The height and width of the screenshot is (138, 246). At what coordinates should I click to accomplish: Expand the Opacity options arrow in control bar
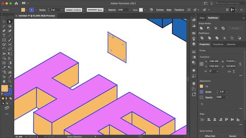click(130, 10)
